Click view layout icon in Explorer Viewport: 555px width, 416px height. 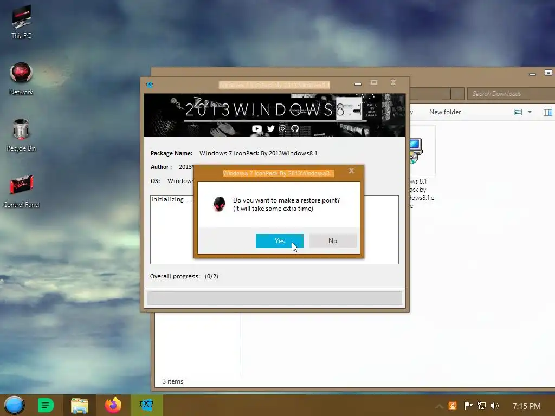coord(518,112)
